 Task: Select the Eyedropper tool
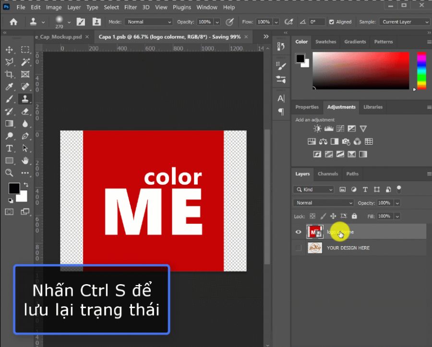tap(9, 86)
